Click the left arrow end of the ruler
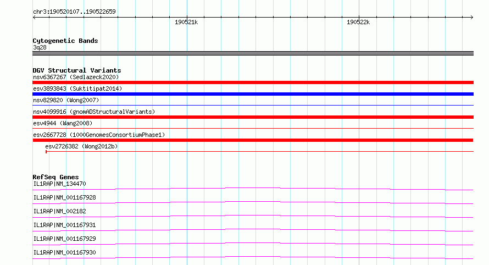Screen dimensions: 489x265 [34, 18]
